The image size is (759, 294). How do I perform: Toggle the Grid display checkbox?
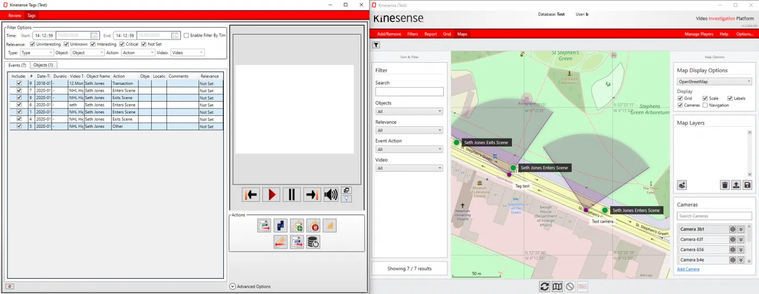(x=680, y=99)
